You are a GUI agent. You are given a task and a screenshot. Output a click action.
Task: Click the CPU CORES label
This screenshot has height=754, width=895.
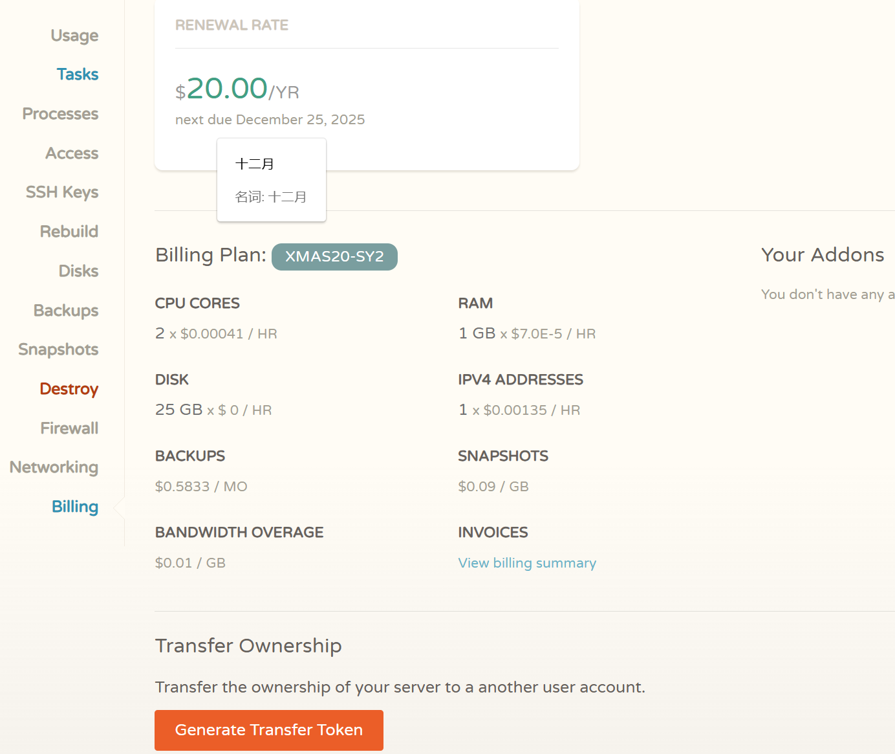coord(197,304)
